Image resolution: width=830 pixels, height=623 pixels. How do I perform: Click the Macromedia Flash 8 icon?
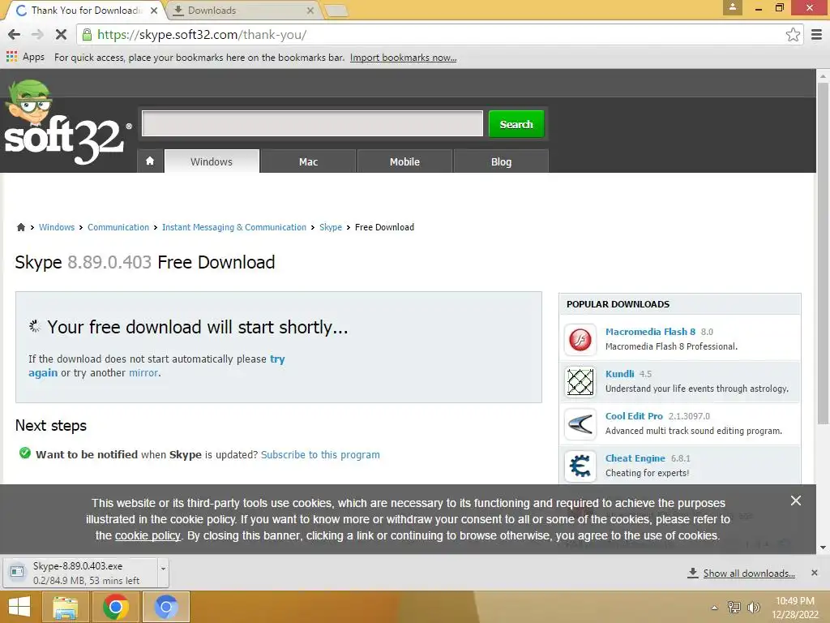click(580, 339)
